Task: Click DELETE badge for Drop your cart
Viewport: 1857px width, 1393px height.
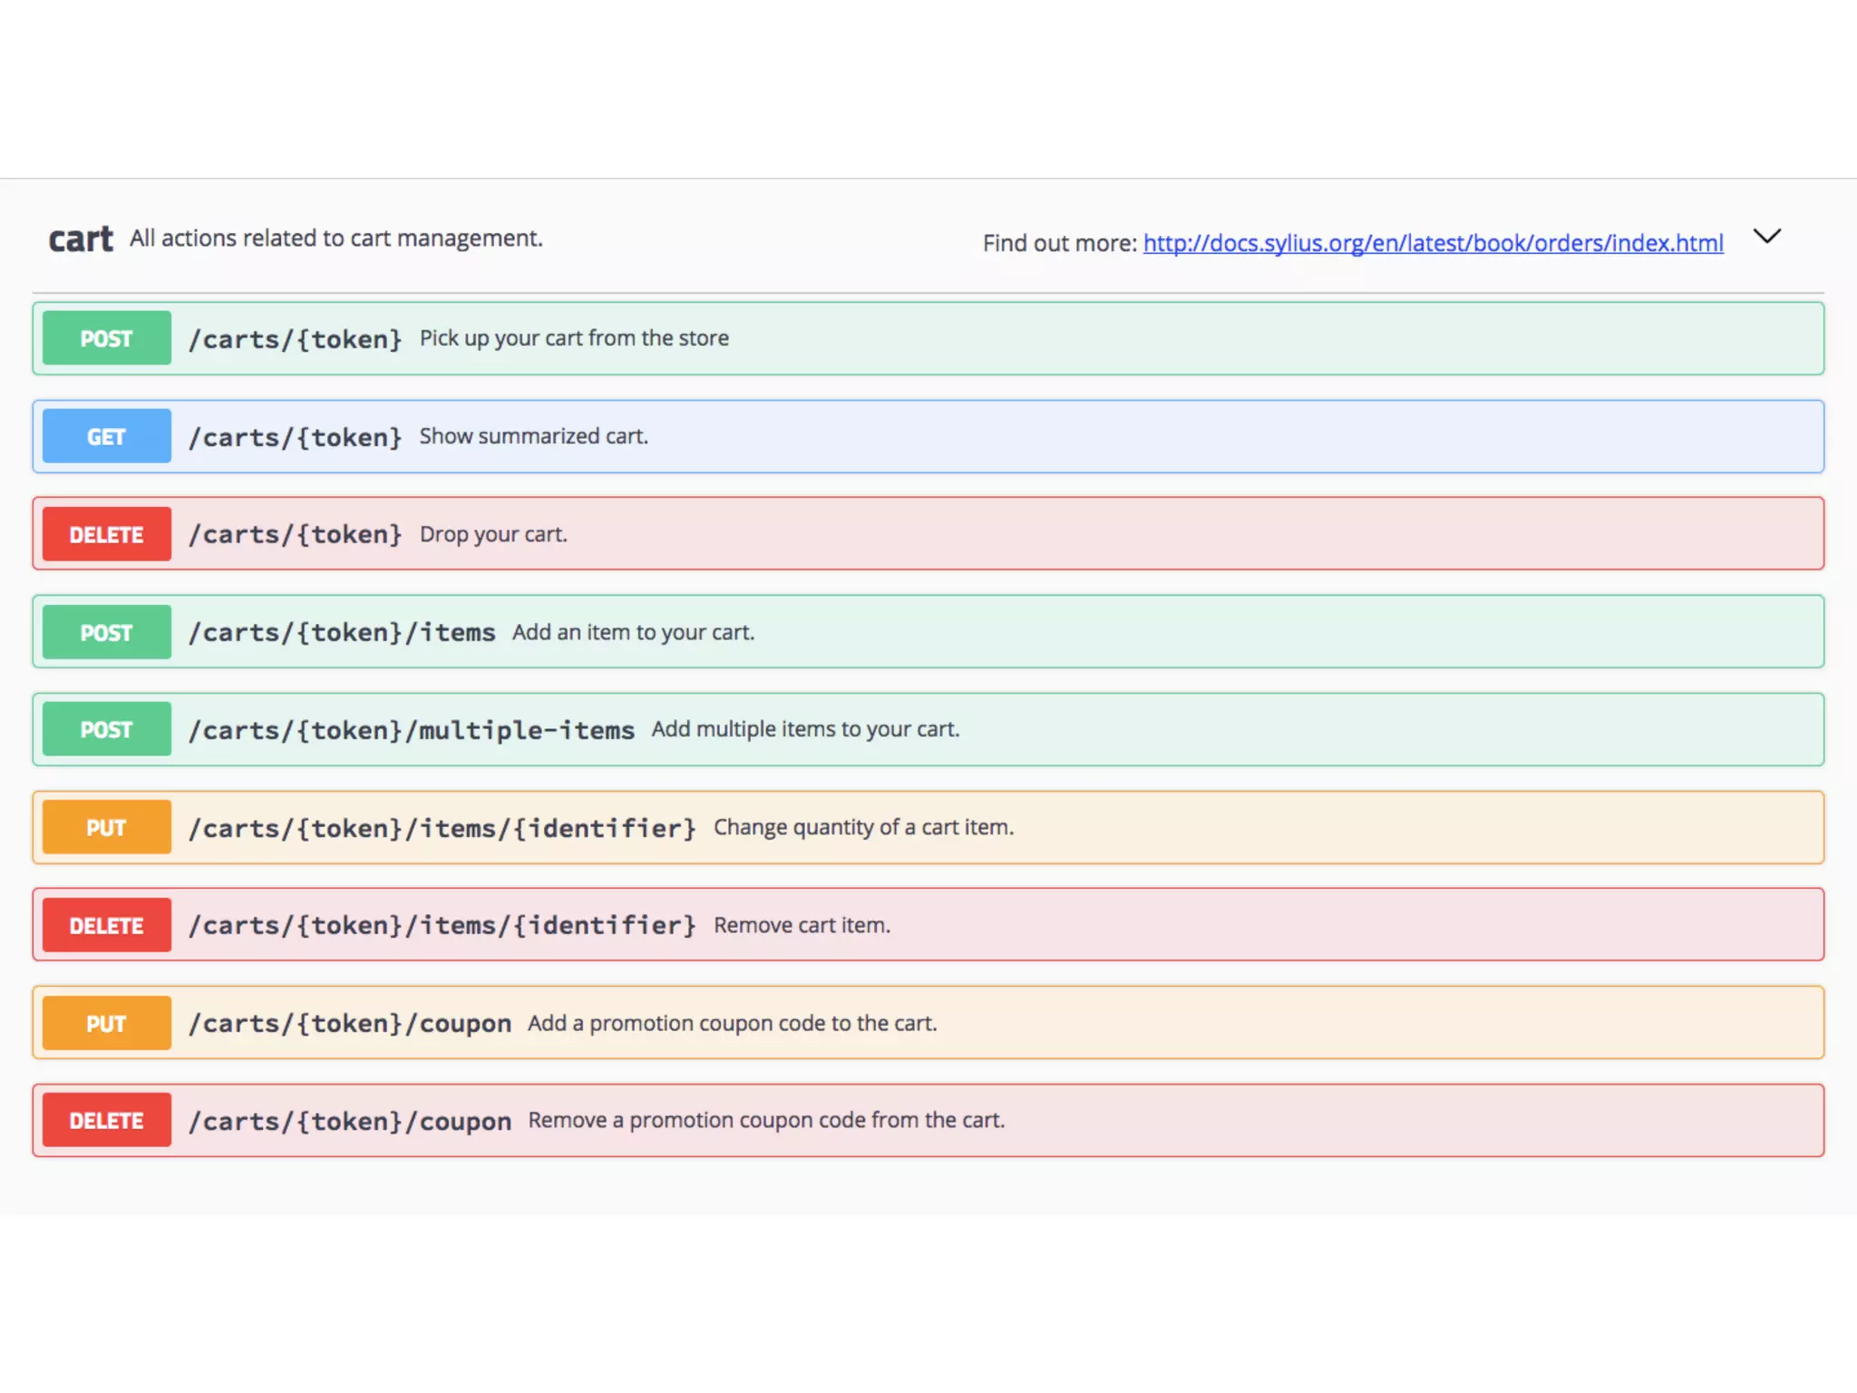Action: 106,534
